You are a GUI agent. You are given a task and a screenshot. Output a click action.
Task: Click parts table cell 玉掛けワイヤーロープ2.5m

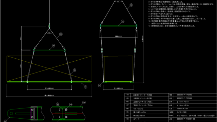[143, 105]
